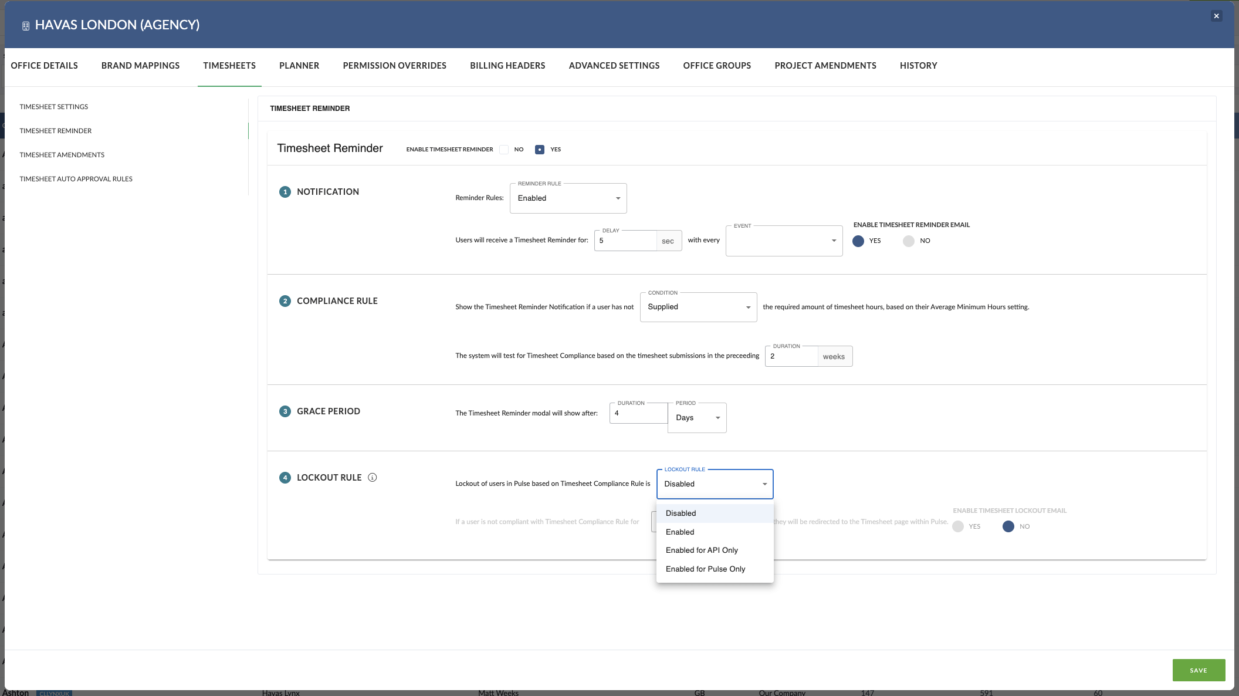The width and height of the screenshot is (1239, 696).
Task: Edit the compliance Duration weeks field
Action: click(791, 356)
